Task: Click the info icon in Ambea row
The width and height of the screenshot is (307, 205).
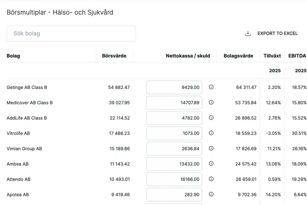Action: click(211, 164)
